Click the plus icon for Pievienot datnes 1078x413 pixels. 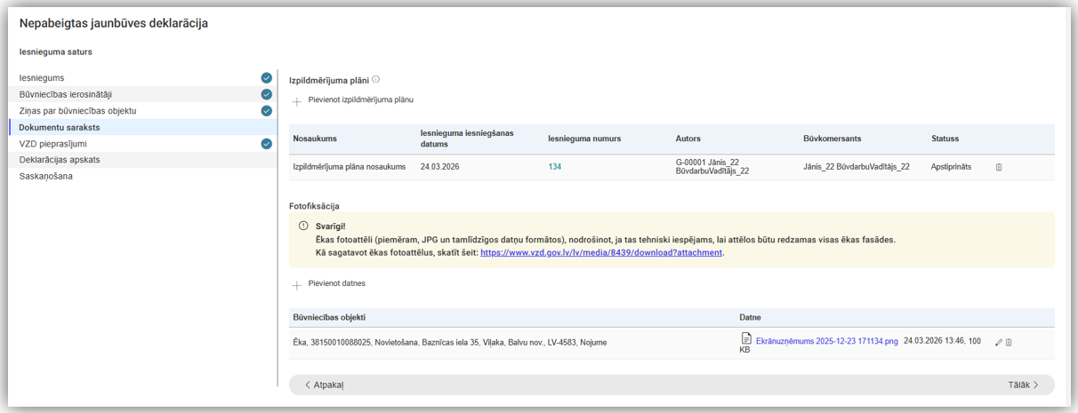[x=297, y=284]
